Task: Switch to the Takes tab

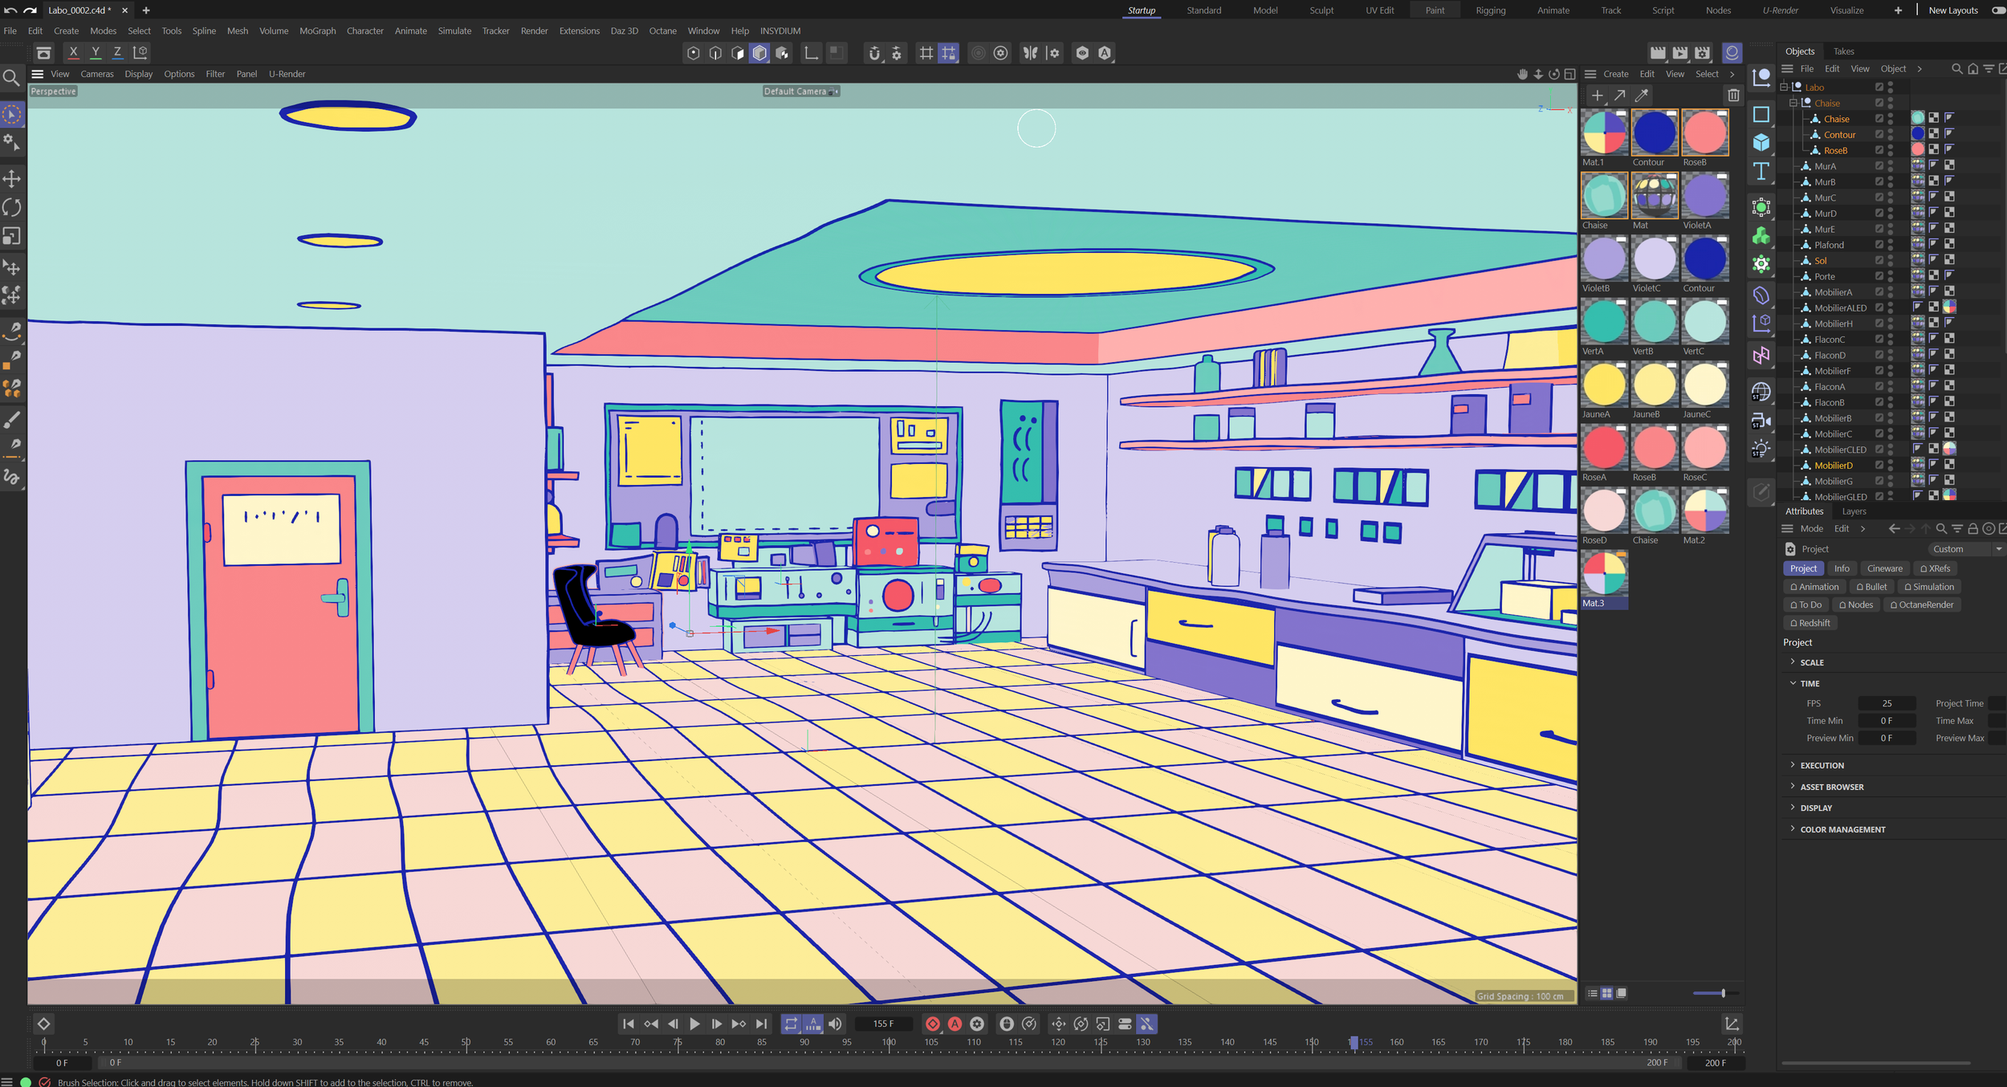Action: point(1843,51)
